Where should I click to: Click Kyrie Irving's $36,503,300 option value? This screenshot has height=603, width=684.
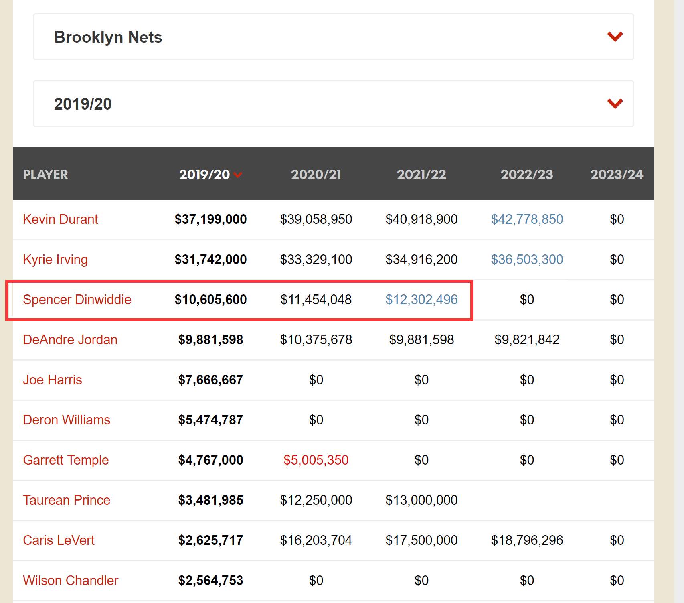527,260
